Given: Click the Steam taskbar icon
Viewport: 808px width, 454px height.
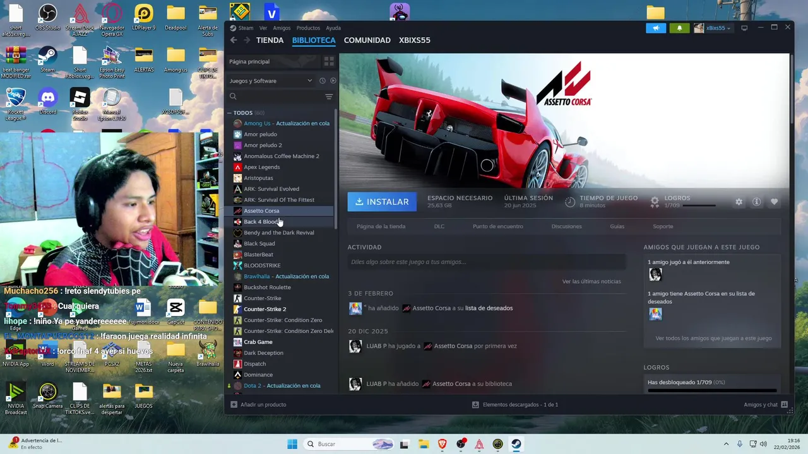Looking at the screenshot, I should coord(516,444).
